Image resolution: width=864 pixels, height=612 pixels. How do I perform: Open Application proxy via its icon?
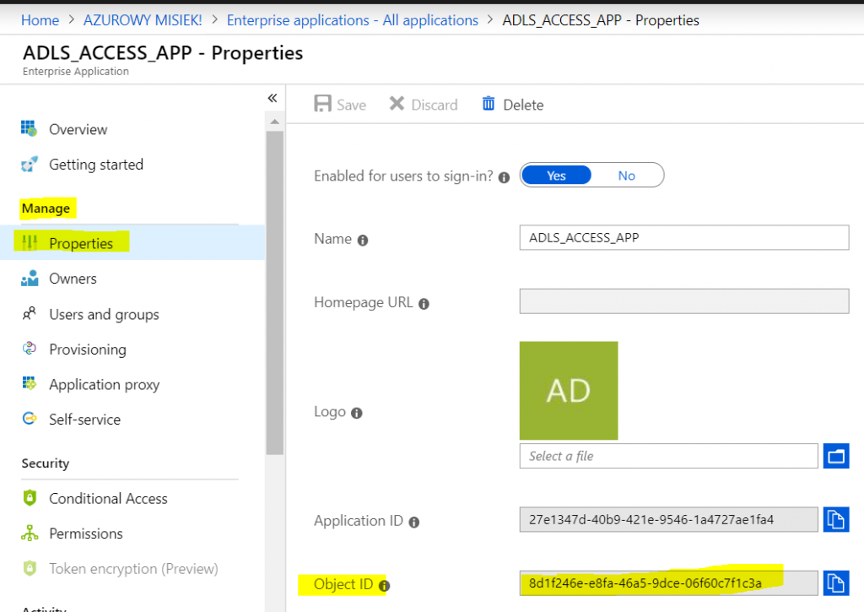[x=28, y=384]
